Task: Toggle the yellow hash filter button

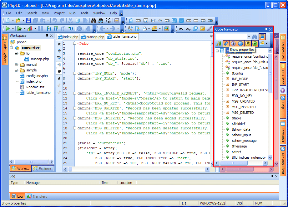Action: 247,44
